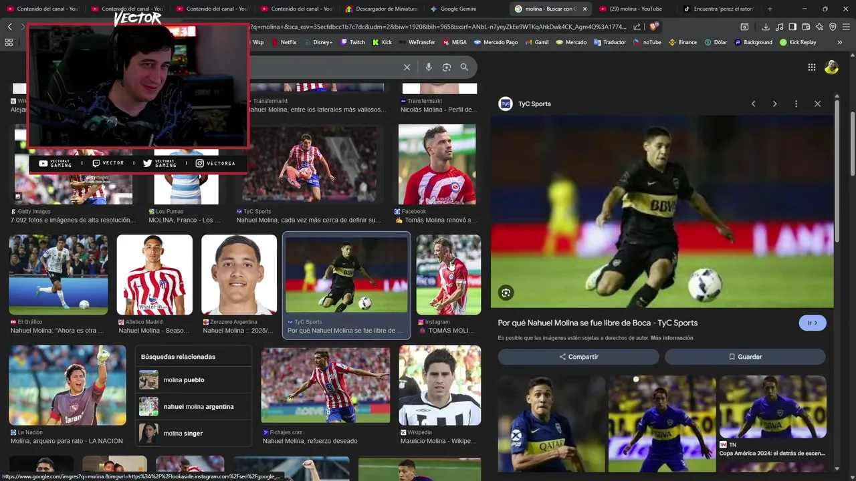Screen dimensions: 856x481
Task: Open the music note playlist icon
Action: (779, 27)
